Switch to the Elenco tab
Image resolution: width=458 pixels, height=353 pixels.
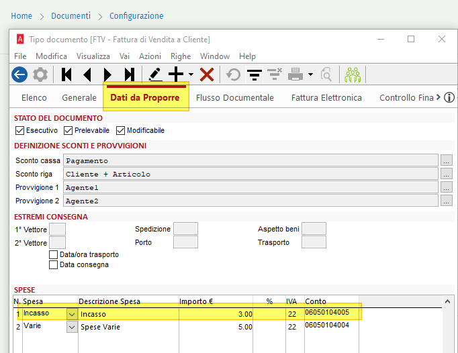click(x=34, y=97)
